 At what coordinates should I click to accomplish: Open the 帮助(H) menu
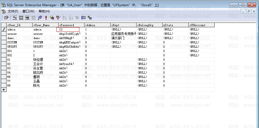[44, 11]
